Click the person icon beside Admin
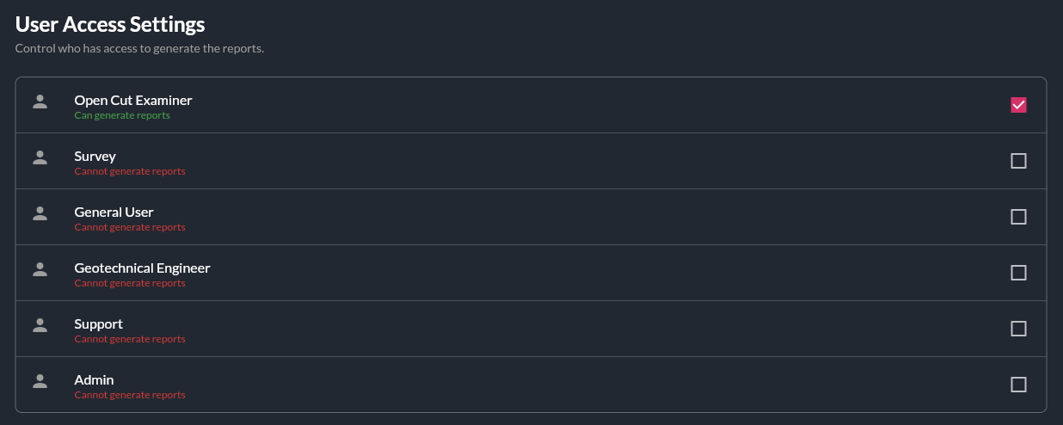The height and width of the screenshot is (425, 1063). [40, 381]
